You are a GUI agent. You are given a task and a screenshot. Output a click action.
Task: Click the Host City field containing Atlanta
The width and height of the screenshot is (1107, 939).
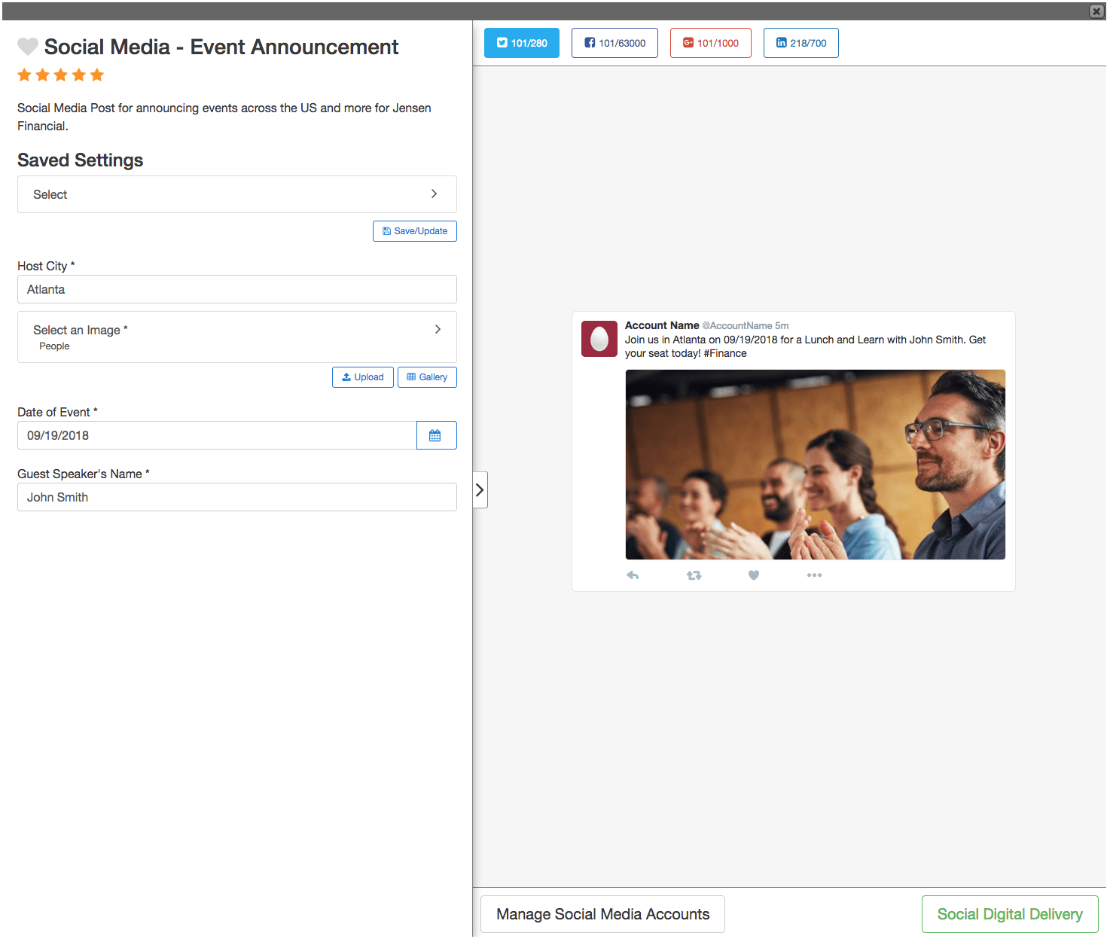(237, 289)
